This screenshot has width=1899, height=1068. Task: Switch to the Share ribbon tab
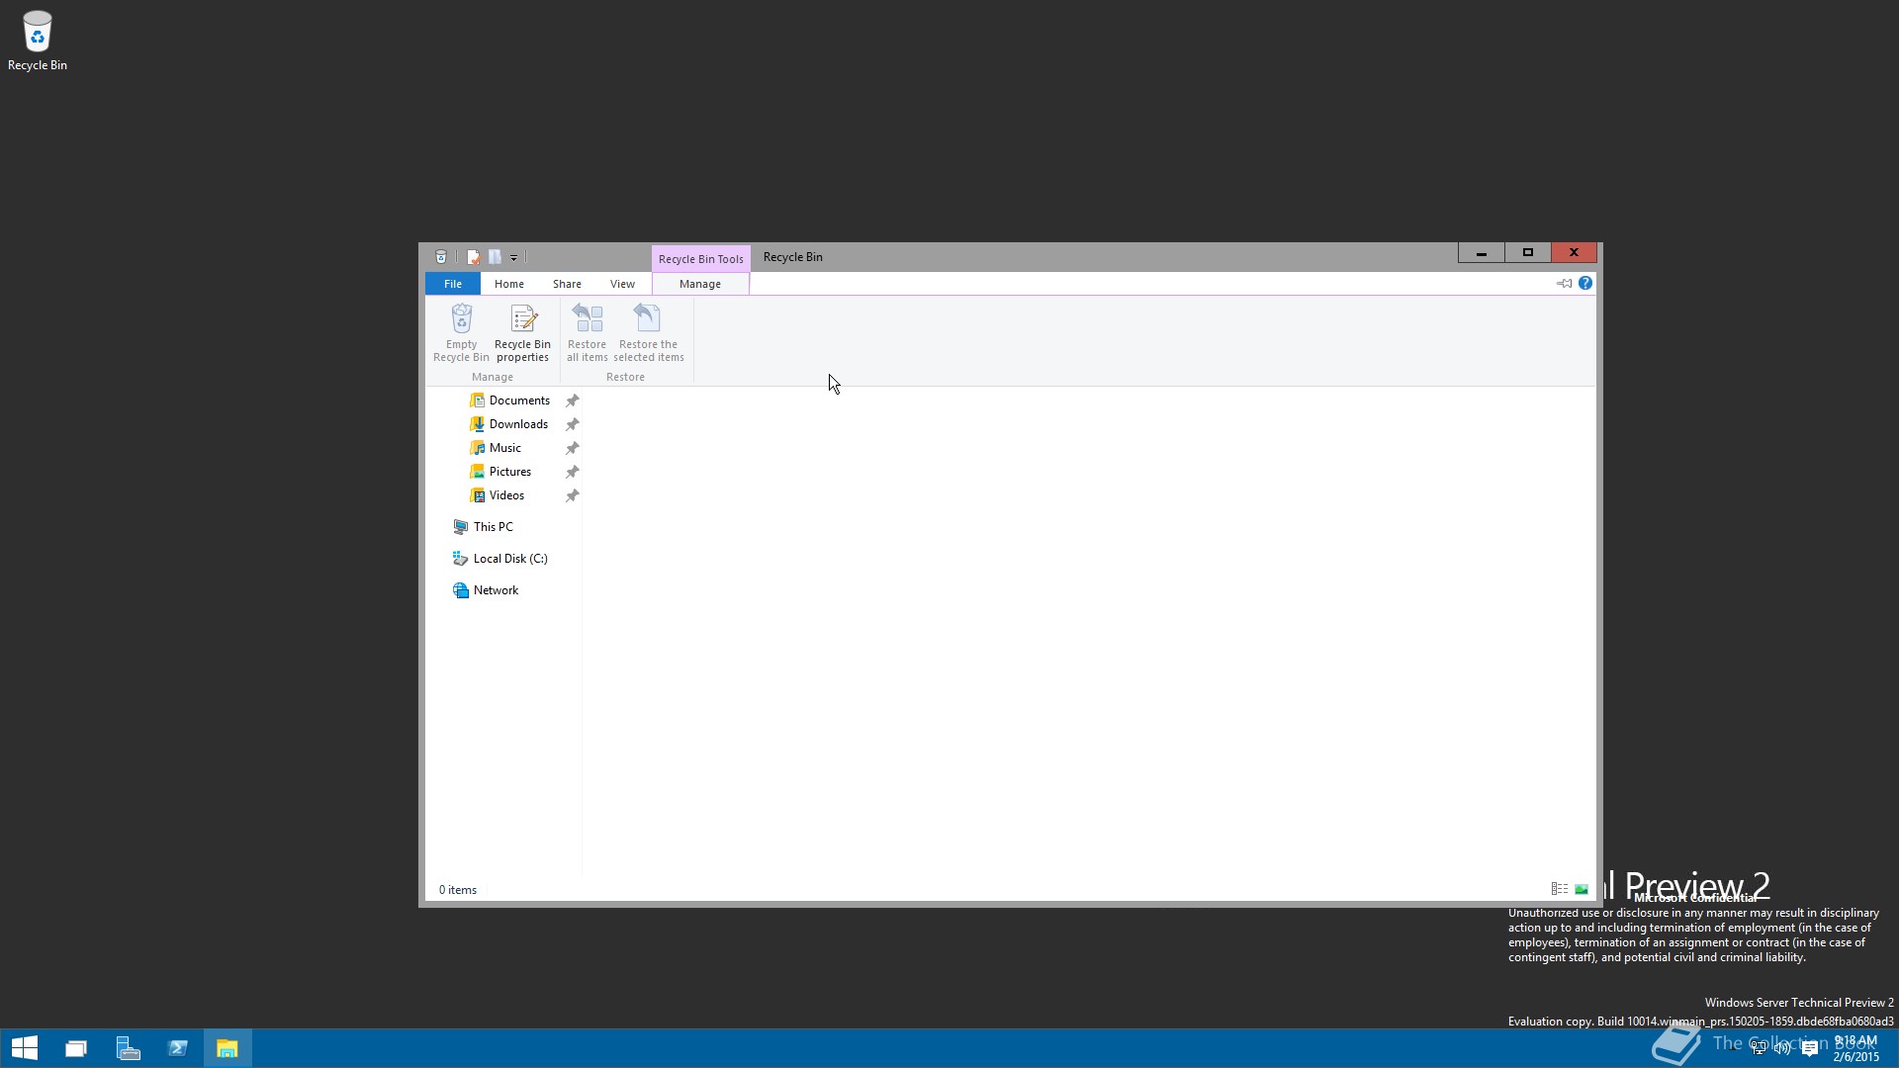click(x=567, y=284)
